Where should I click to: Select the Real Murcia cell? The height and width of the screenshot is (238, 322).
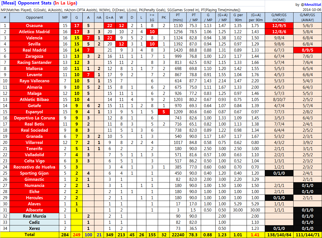click(34, 216)
